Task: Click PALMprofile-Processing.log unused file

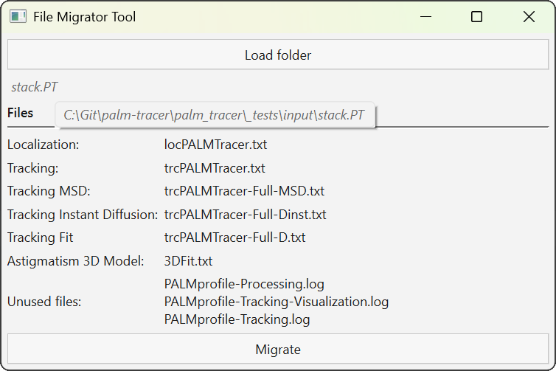Action: pyautogui.click(x=244, y=284)
